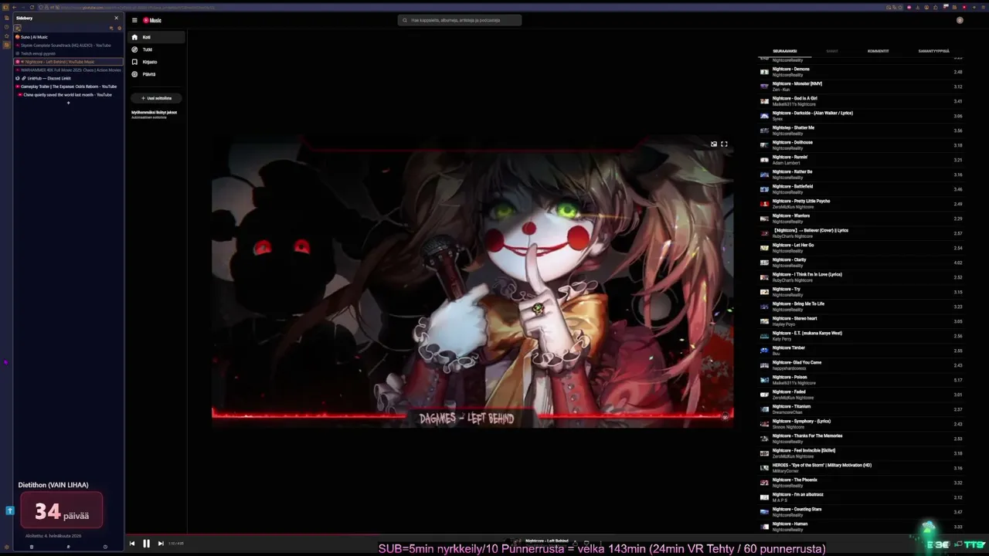Go to Koti home page

(158, 37)
